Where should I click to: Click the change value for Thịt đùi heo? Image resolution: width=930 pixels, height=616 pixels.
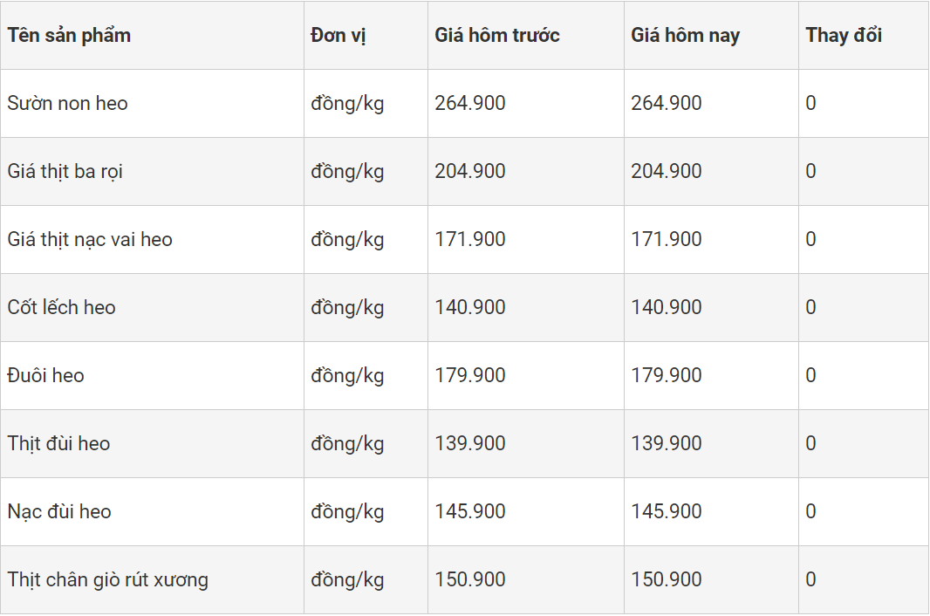click(x=811, y=444)
